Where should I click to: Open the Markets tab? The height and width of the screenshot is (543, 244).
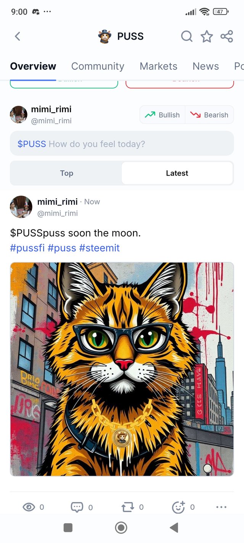159,66
